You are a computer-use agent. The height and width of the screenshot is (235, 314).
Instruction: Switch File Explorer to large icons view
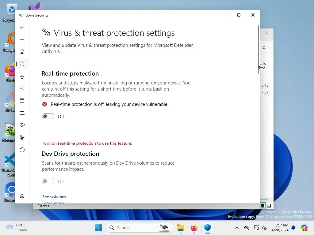coord(269,206)
